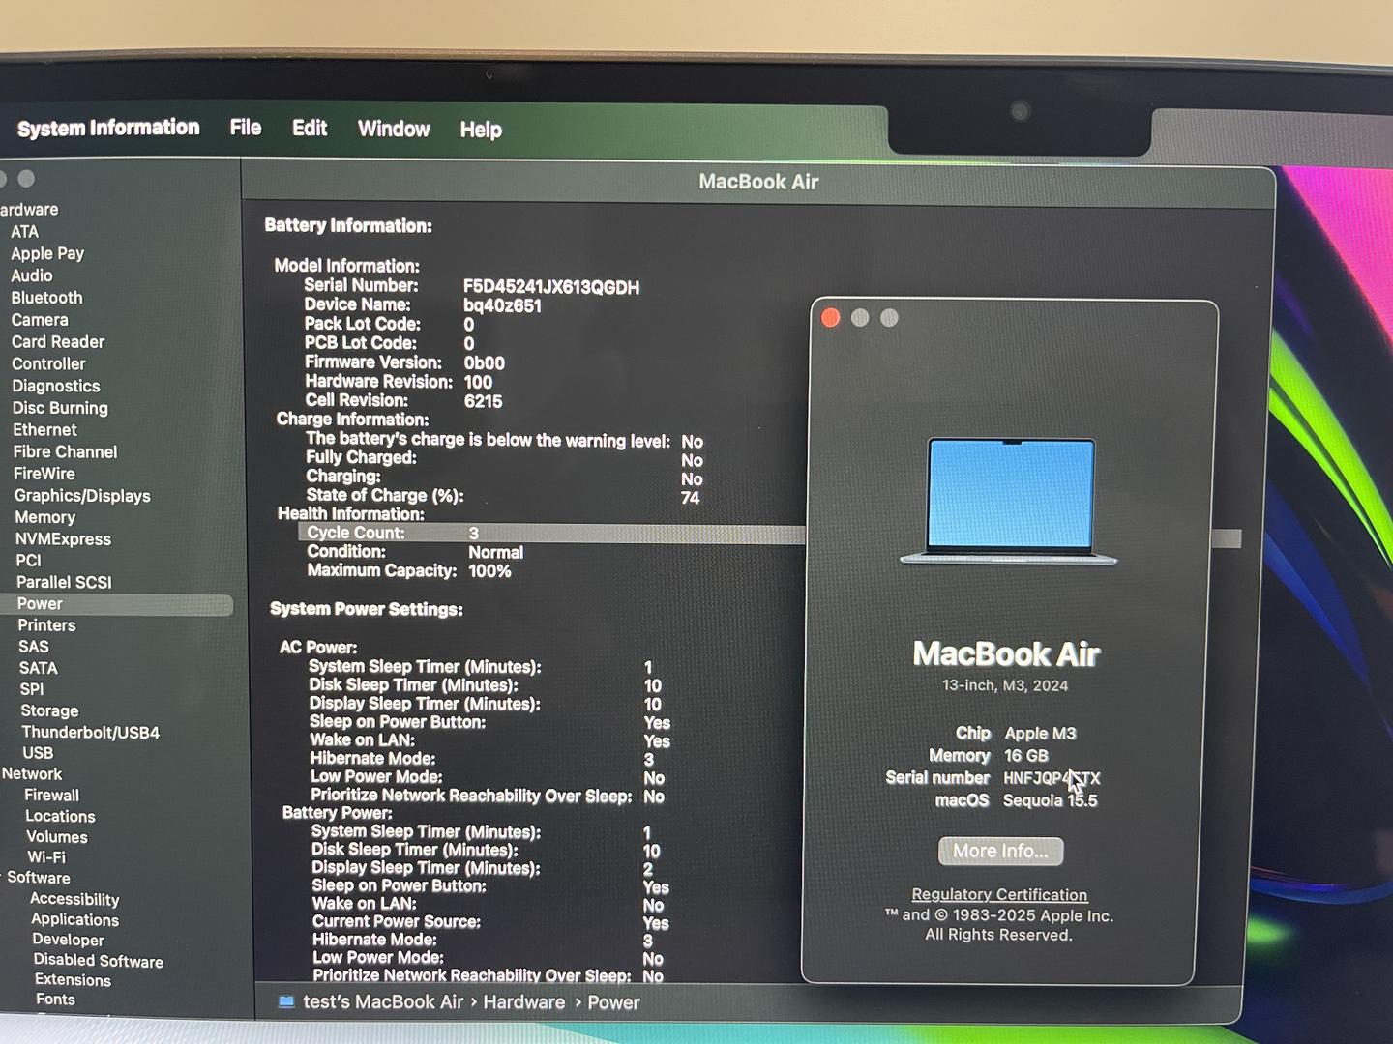The image size is (1393, 1044).
Task: Select Disc Burning in the sidebar
Action: (x=60, y=408)
